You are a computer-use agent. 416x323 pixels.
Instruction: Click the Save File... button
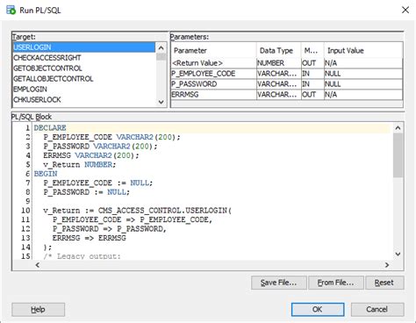279,283
